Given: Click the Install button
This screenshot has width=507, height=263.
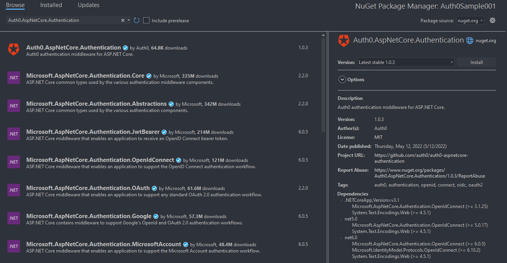Looking at the screenshot, I should [x=476, y=62].
